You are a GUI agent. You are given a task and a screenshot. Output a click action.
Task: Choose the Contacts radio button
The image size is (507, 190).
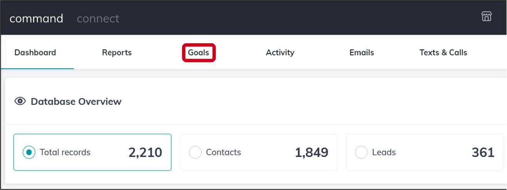point(195,152)
